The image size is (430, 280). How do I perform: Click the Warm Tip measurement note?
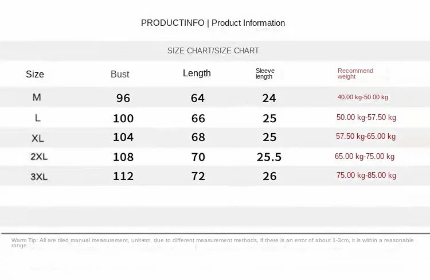click(x=212, y=243)
